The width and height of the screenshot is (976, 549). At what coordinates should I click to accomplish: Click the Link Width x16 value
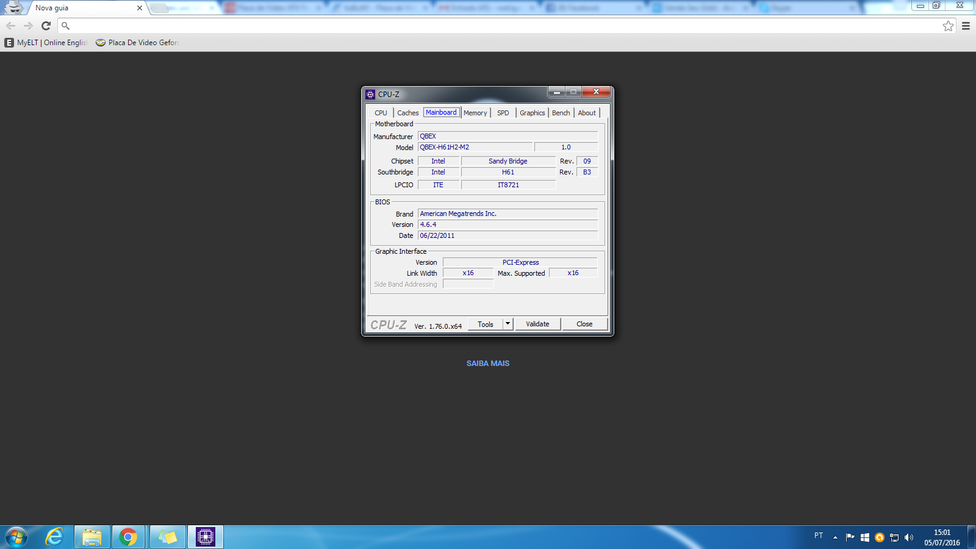pyautogui.click(x=468, y=273)
